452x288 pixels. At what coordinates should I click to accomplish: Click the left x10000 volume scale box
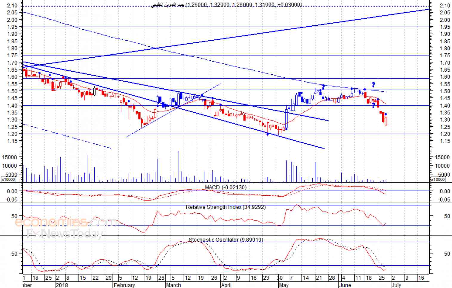pyautogui.click(x=9, y=180)
